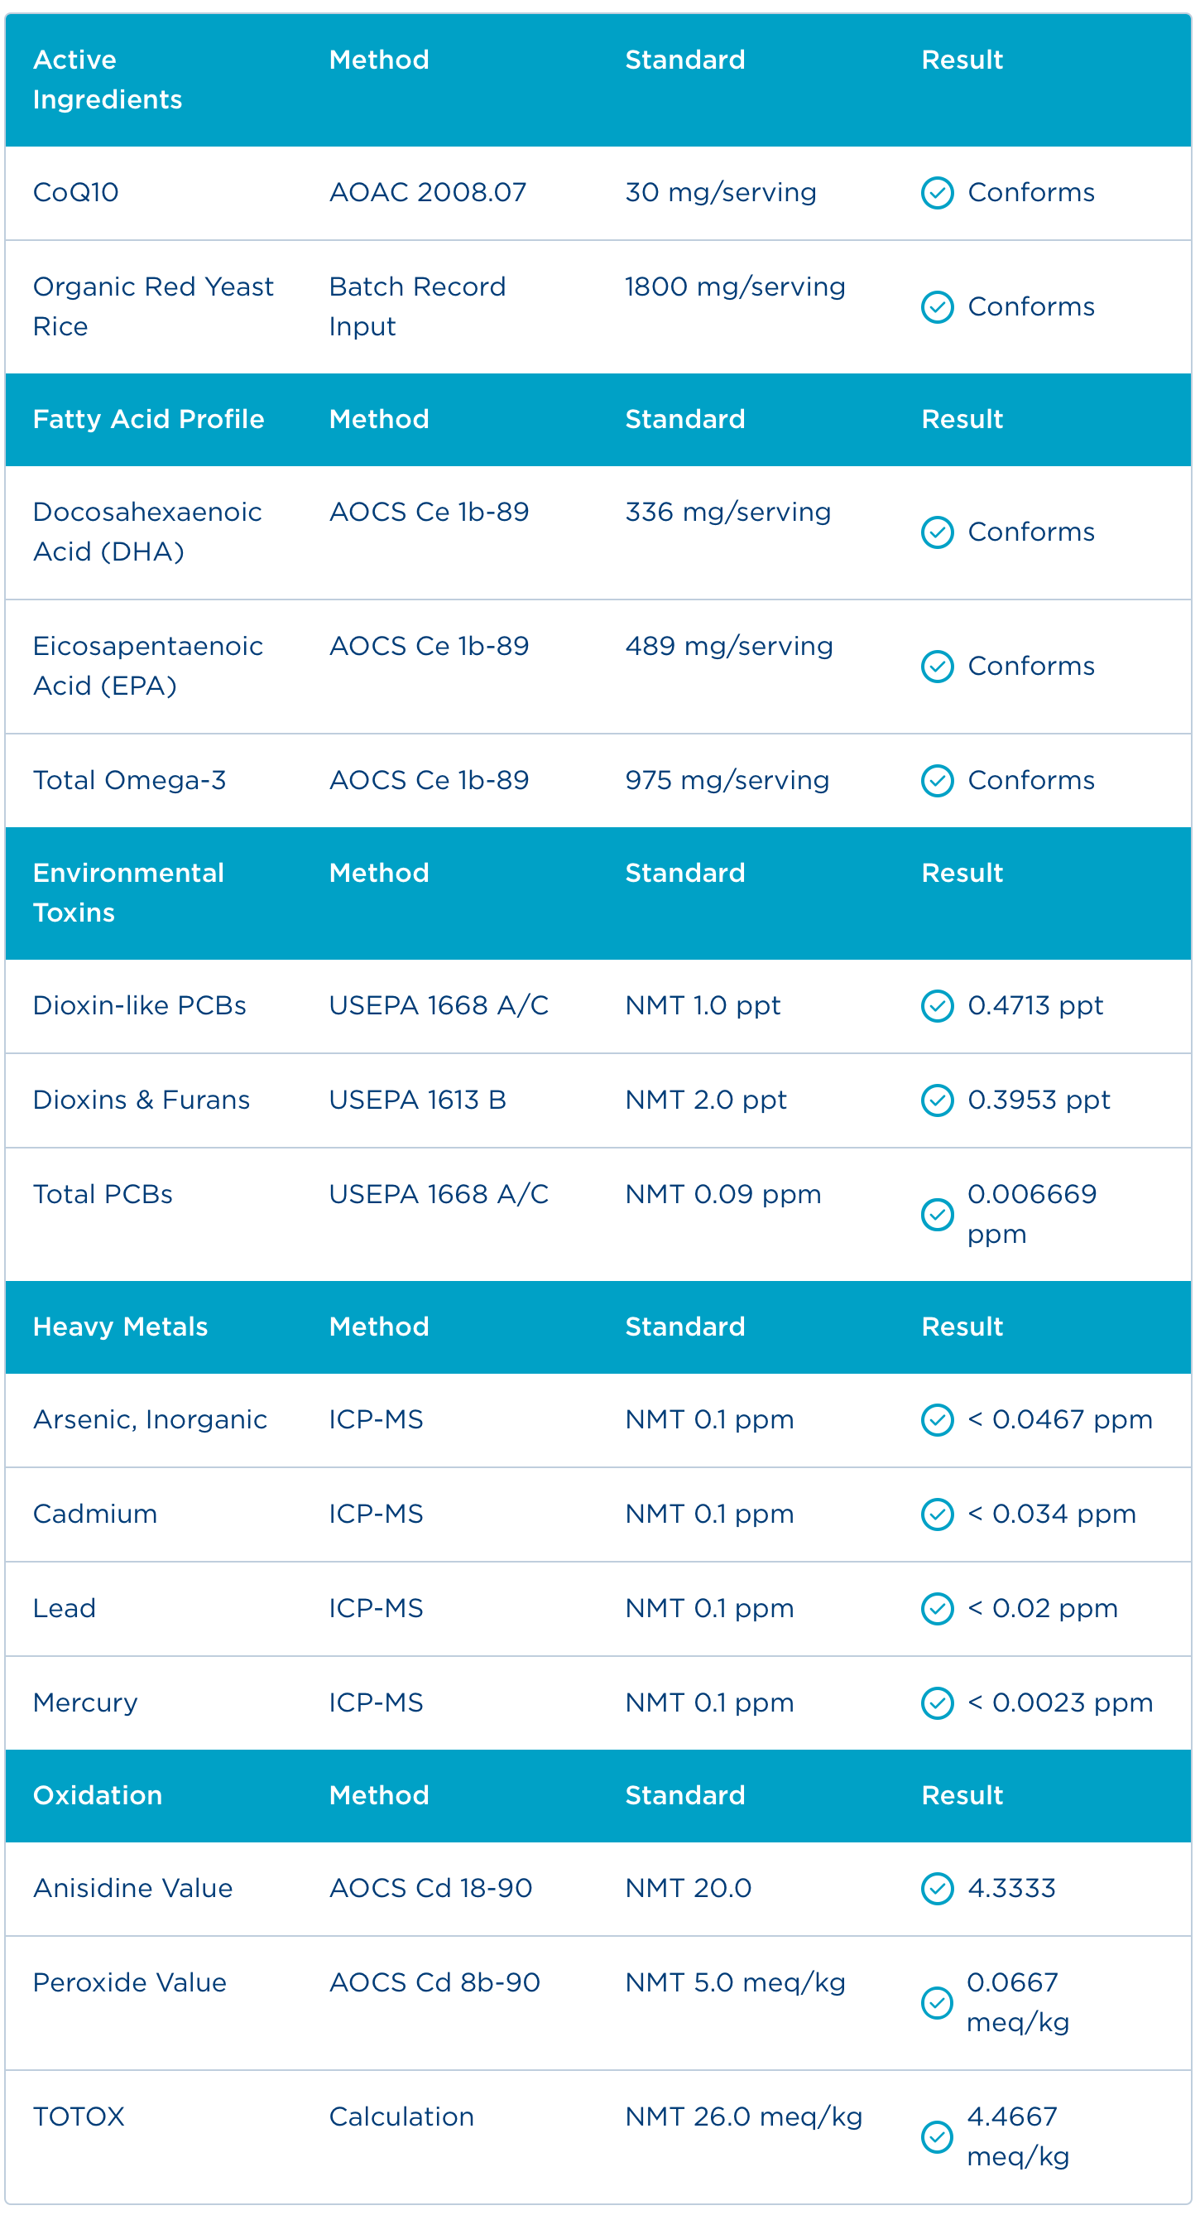Click the Environmental Toxins section header
Screen dimensions: 1200x2220
click(128, 893)
